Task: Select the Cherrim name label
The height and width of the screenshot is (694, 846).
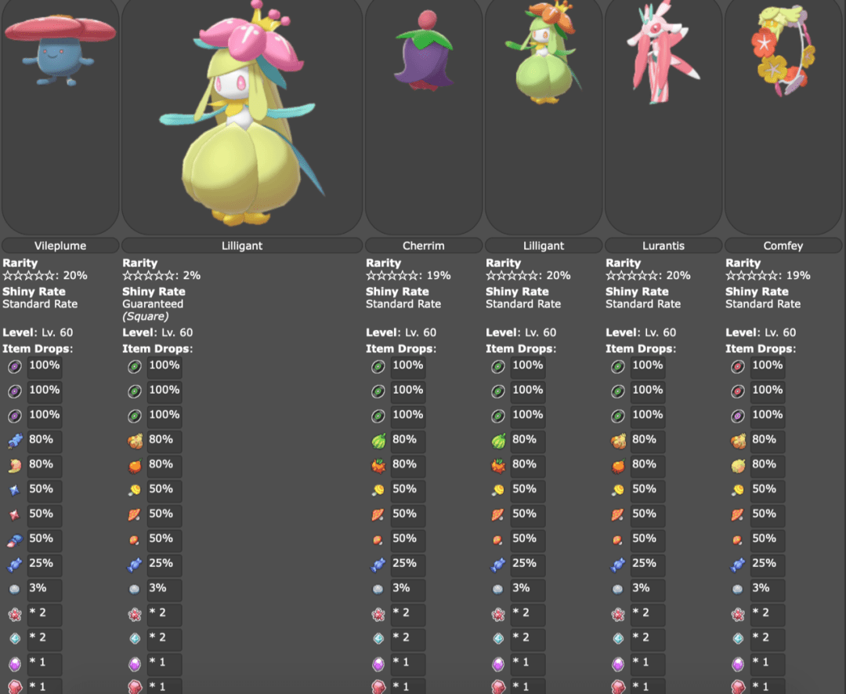Action: point(424,245)
